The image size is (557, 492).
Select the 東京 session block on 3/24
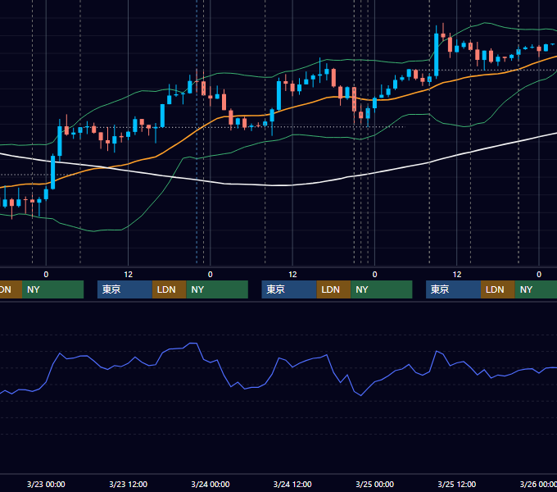289,289
